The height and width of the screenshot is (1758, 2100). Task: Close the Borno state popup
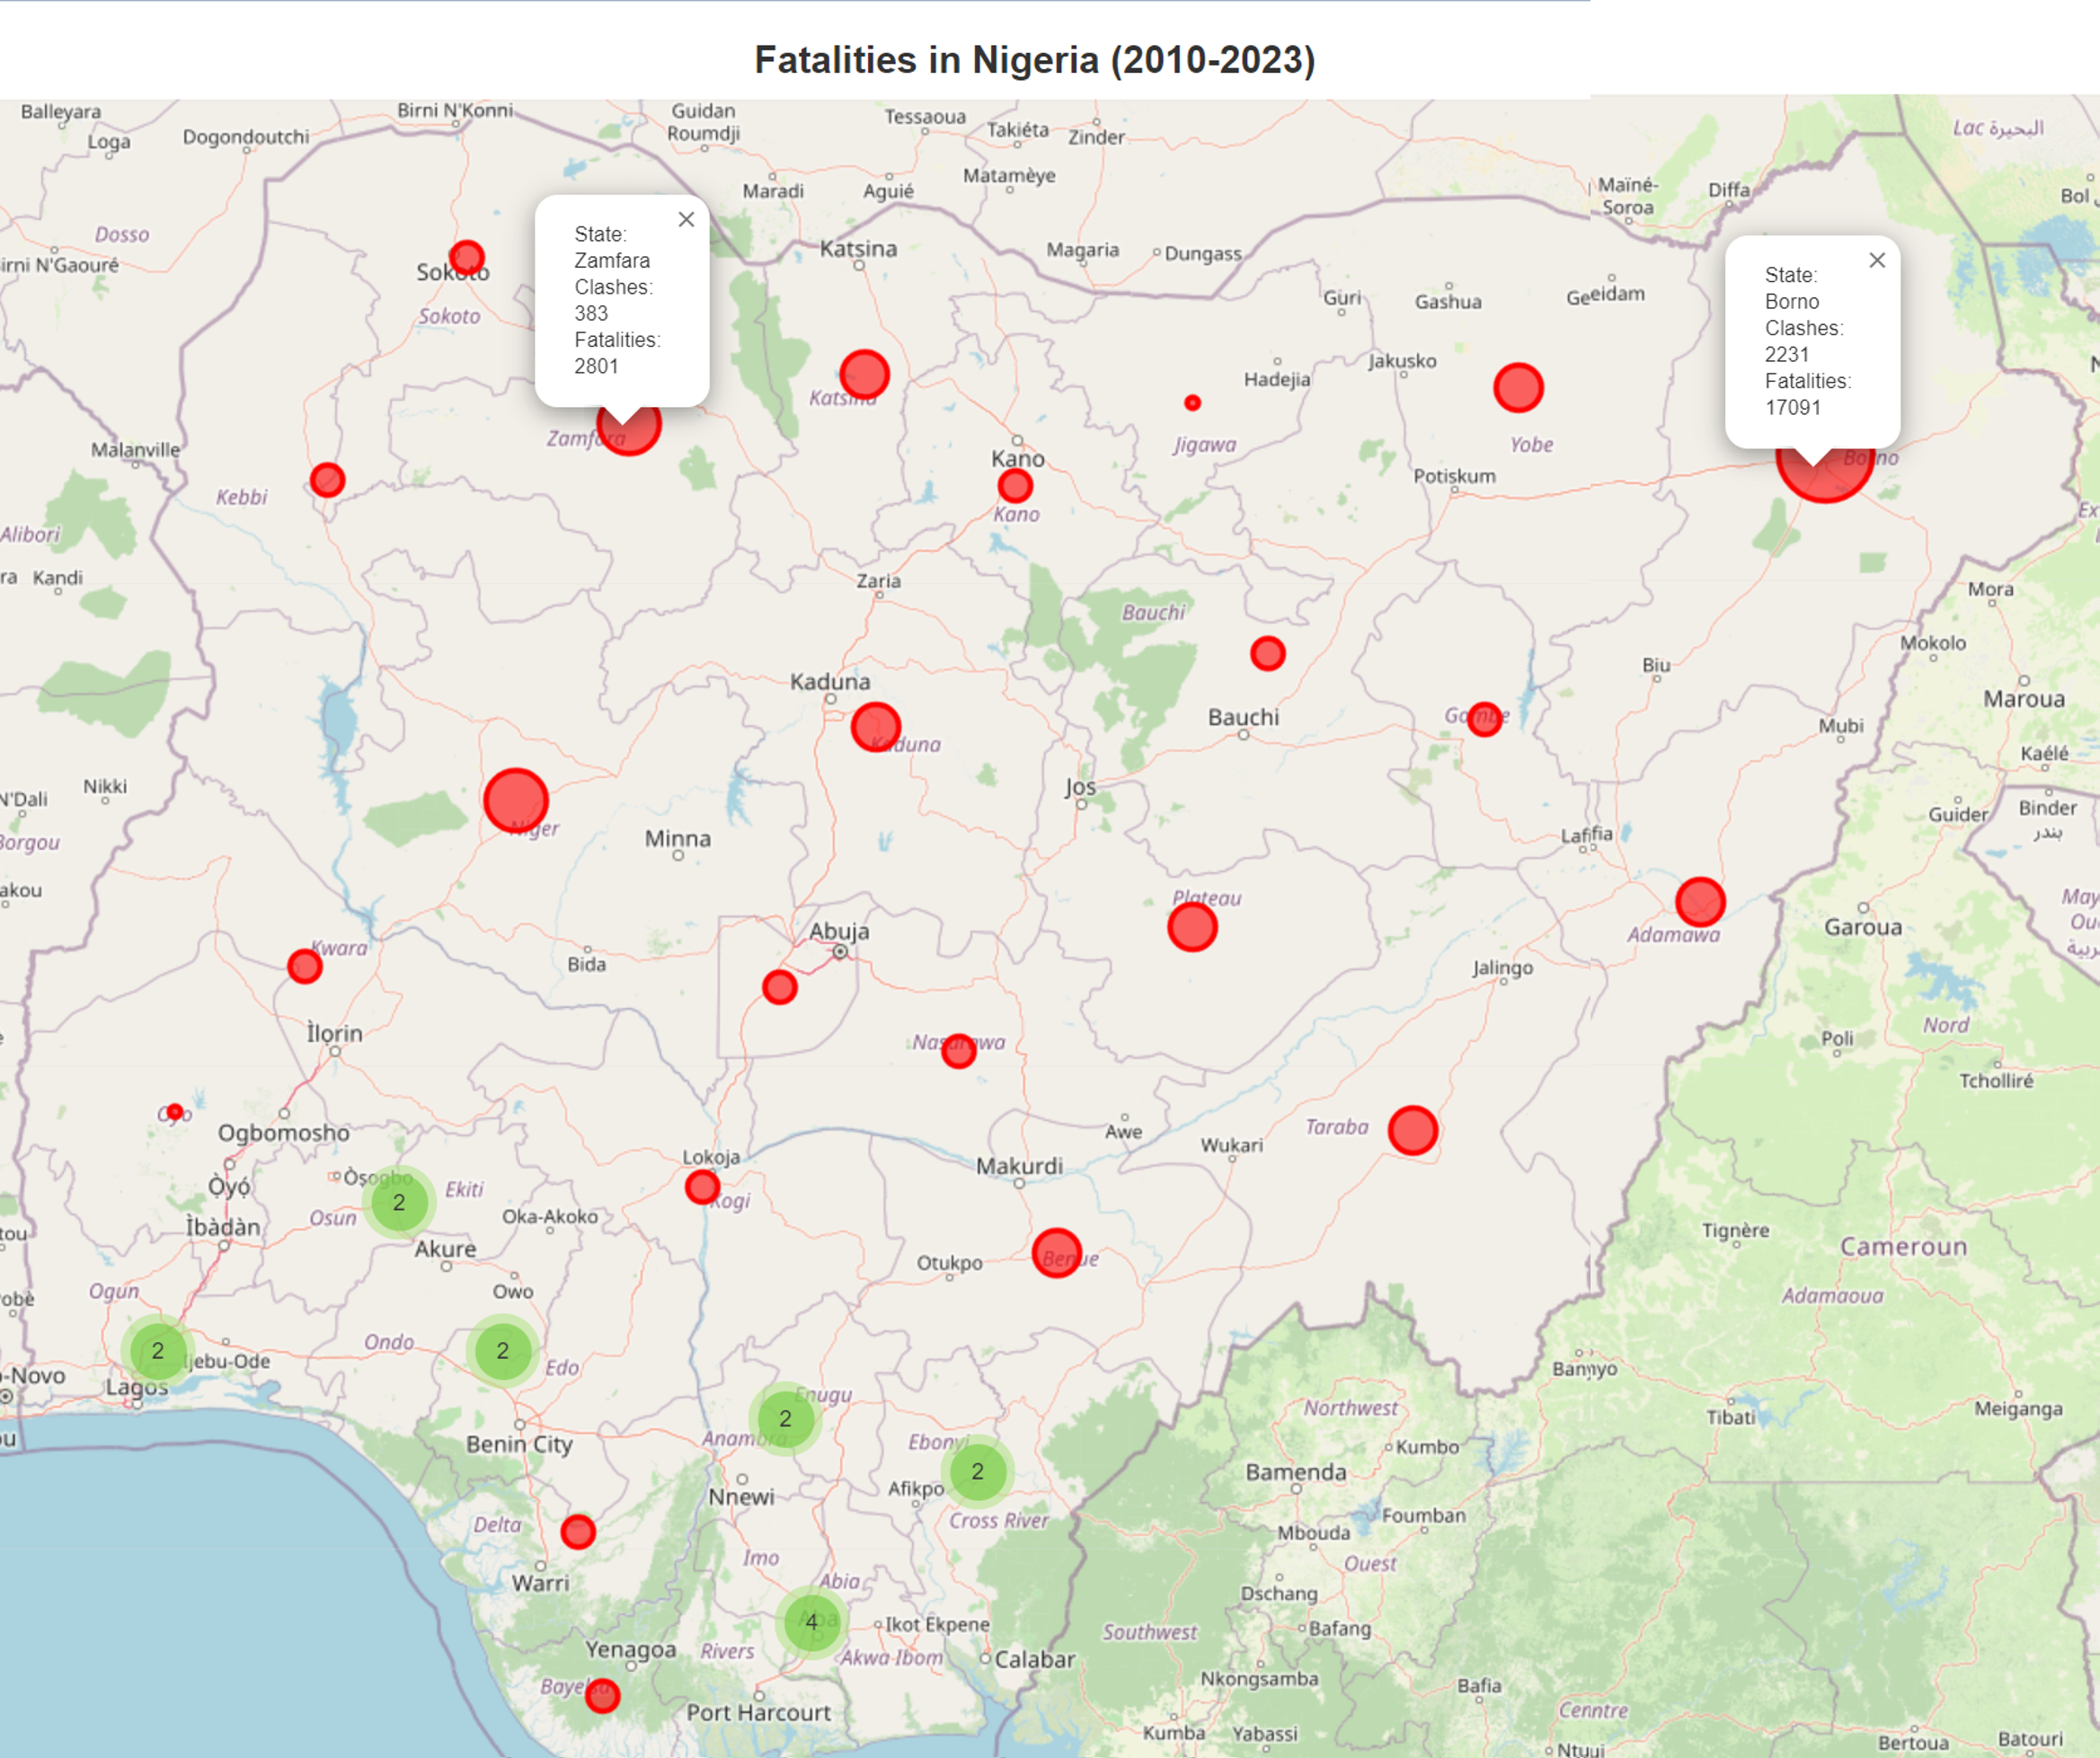[x=1876, y=261]
